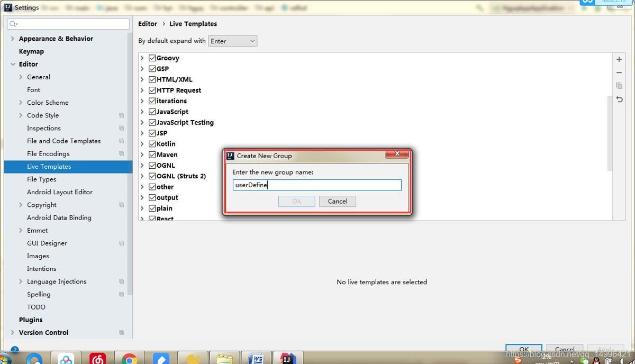This screenshot has width=635, height=364.
Task: Click project-level icon beside Version Control
Action: (x=121, y=333)
